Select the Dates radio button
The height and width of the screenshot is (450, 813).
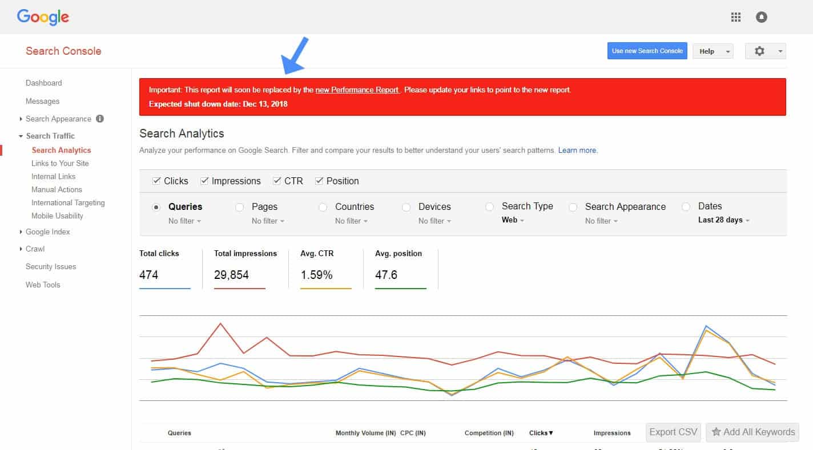(686, 206)
